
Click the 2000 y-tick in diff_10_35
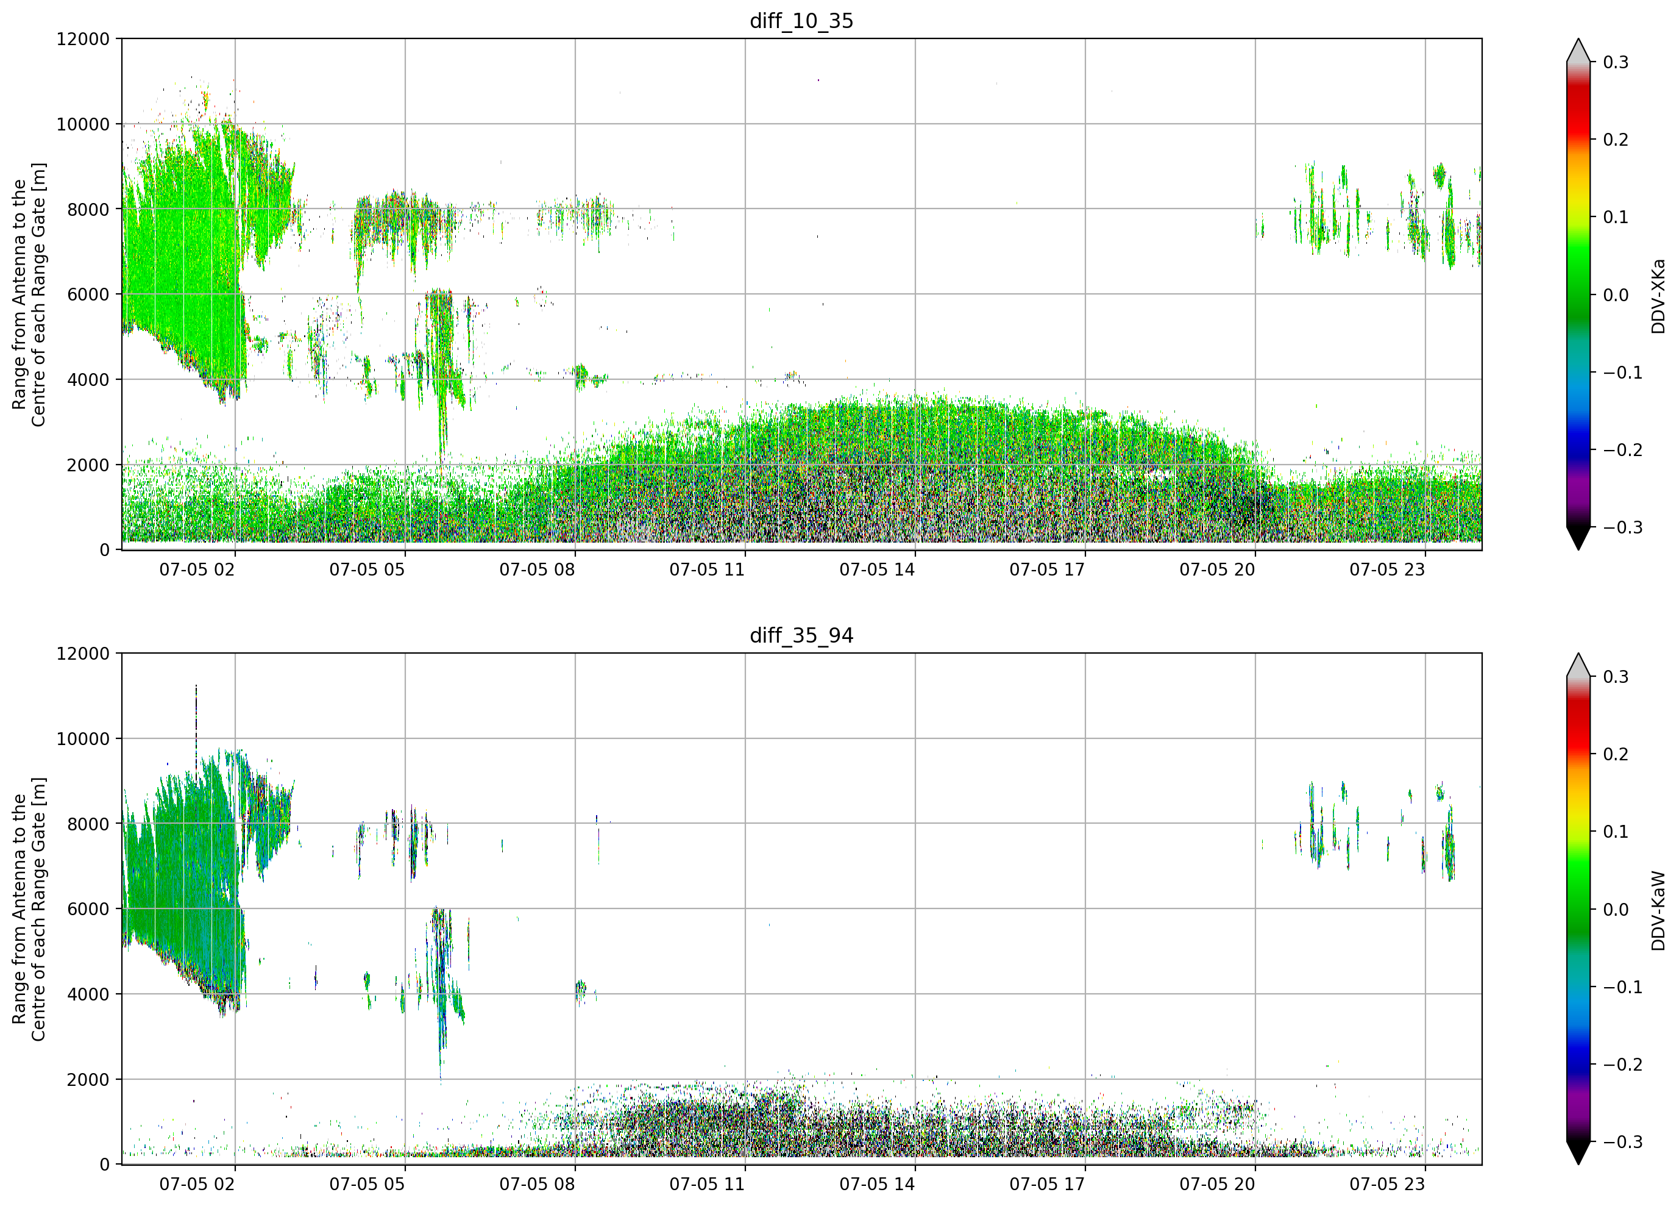pyautogui.click(x=88, y=465)
